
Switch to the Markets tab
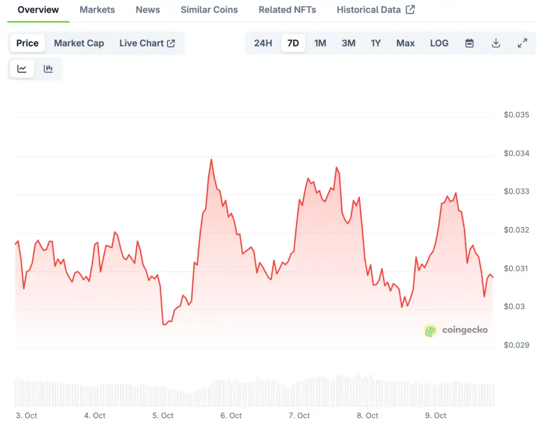pyautogui.click(x=97, y=9)
